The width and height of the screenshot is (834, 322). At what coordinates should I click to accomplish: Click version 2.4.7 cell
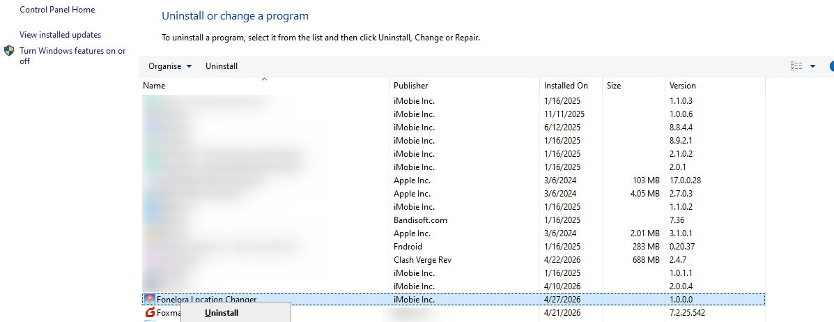(x=678, y=260)
